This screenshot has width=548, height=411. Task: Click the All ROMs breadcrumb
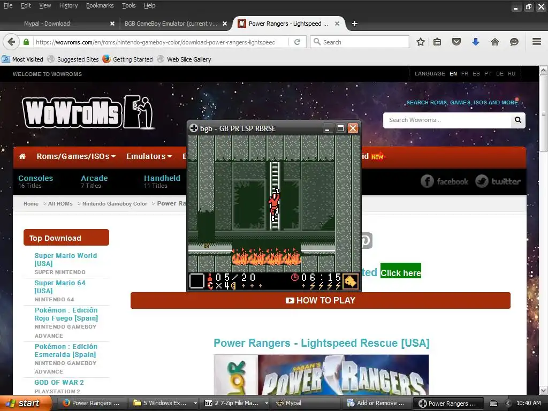[60, 204]
